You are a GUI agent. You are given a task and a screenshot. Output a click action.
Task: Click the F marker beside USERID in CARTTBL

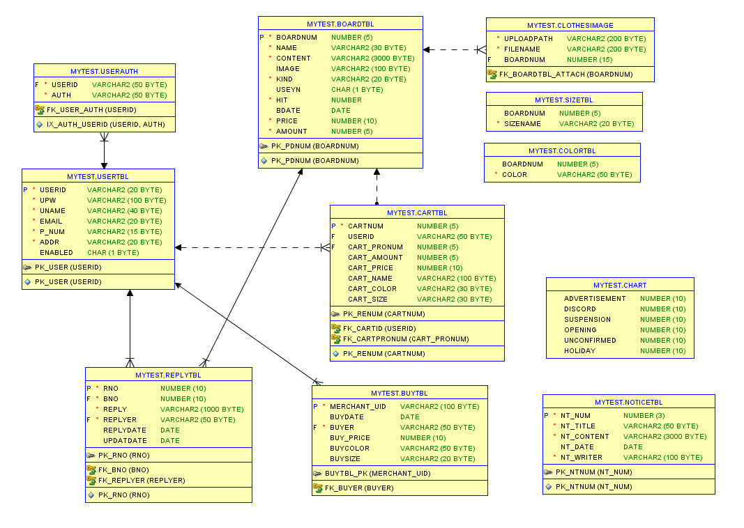pyautogui.click(x=333, y=236)
